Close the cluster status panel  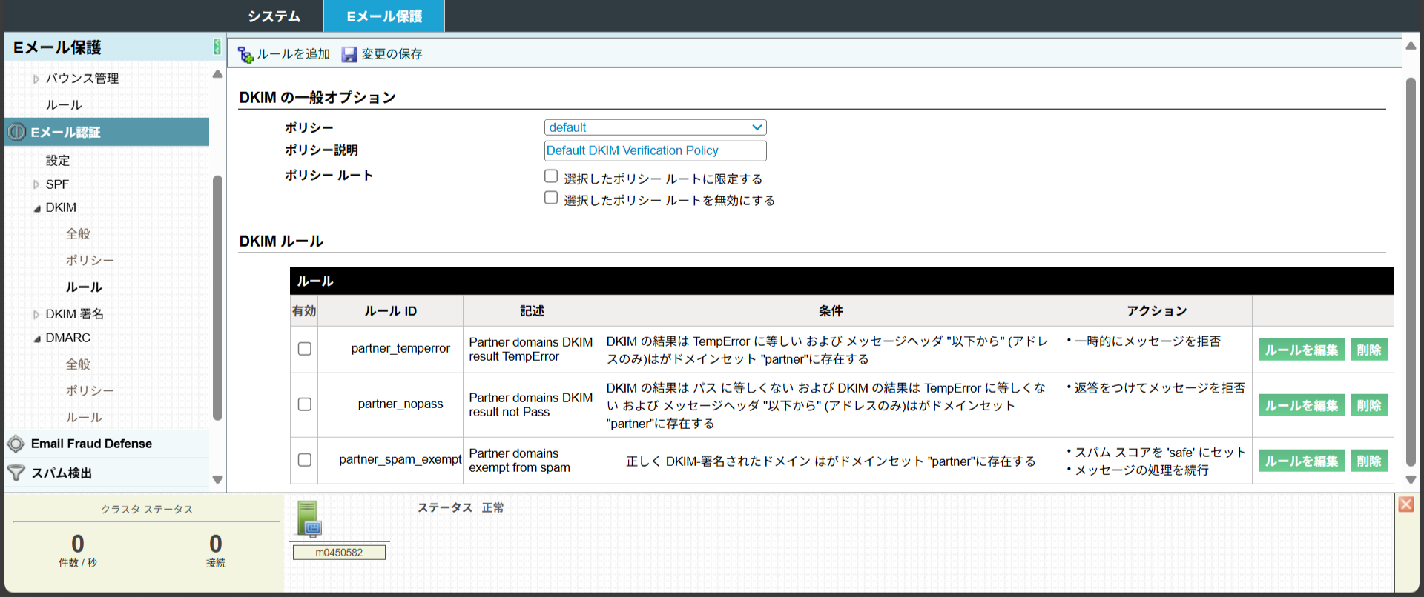pos(1405,504)
